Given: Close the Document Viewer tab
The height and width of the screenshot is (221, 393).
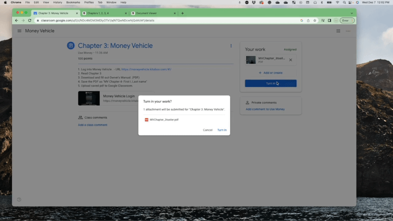Looking at the screenshot, I should pos(175,13).
